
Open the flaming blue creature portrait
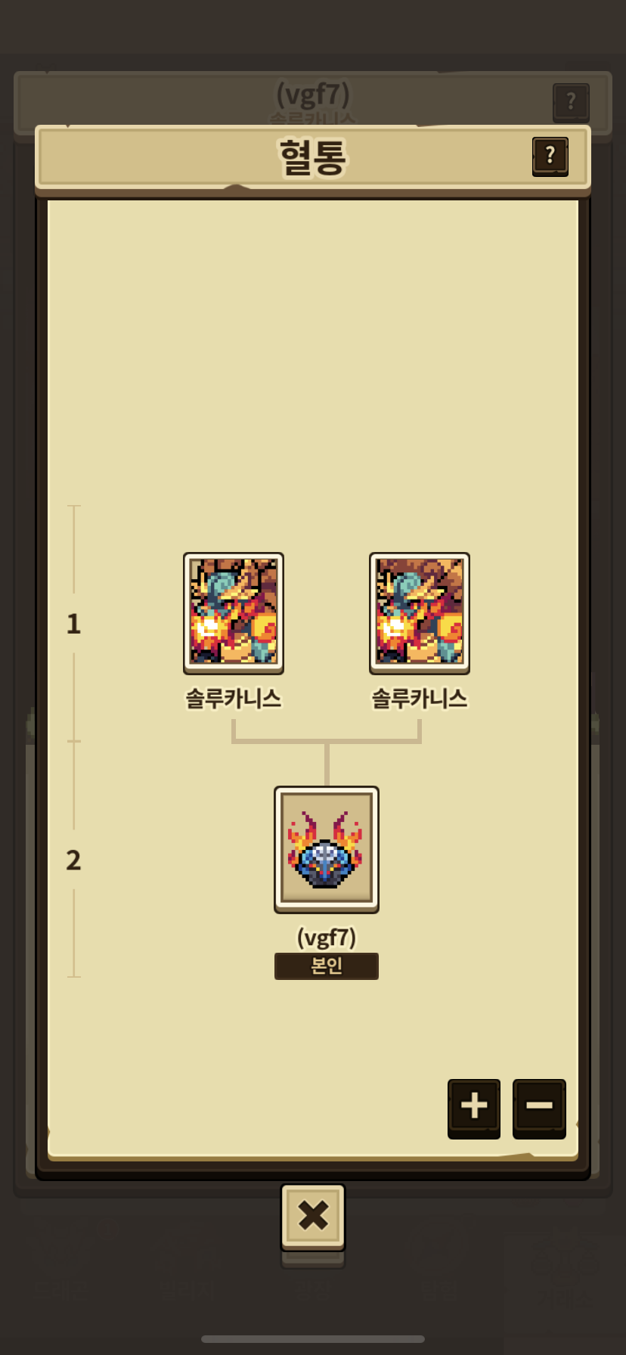[327, 849]
